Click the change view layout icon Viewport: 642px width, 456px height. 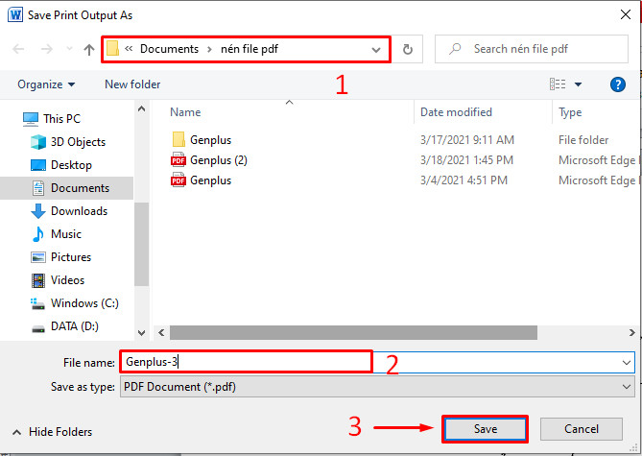click(x=558, y=84)
